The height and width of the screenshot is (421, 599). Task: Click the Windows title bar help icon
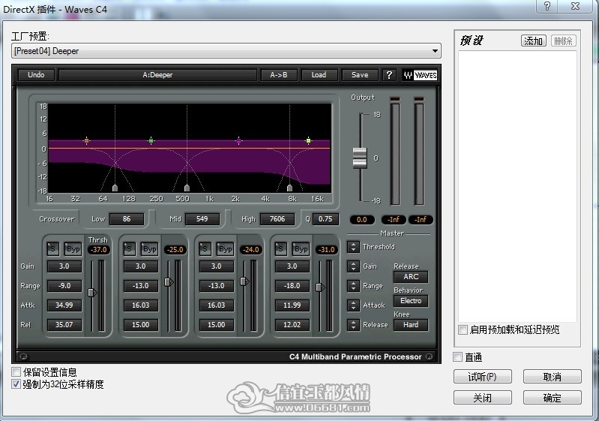(x=547, y=6)
